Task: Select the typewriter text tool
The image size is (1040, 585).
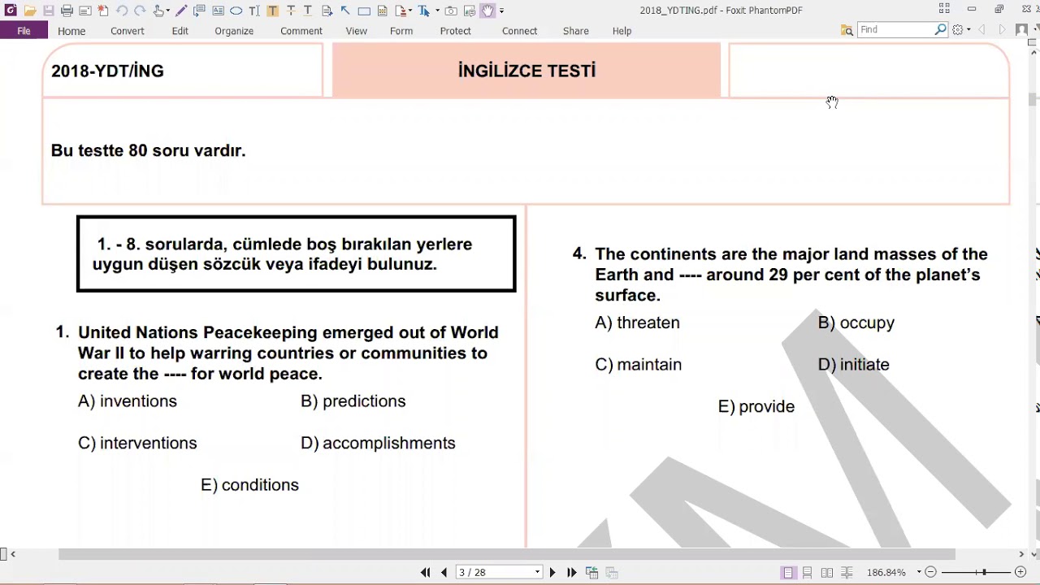Action: coord(254,11)
